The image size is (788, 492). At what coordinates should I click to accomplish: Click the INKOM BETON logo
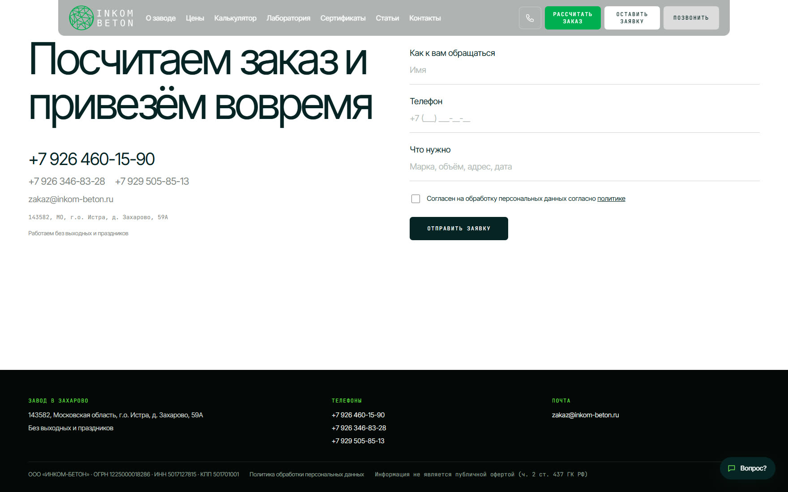[102, 18]
